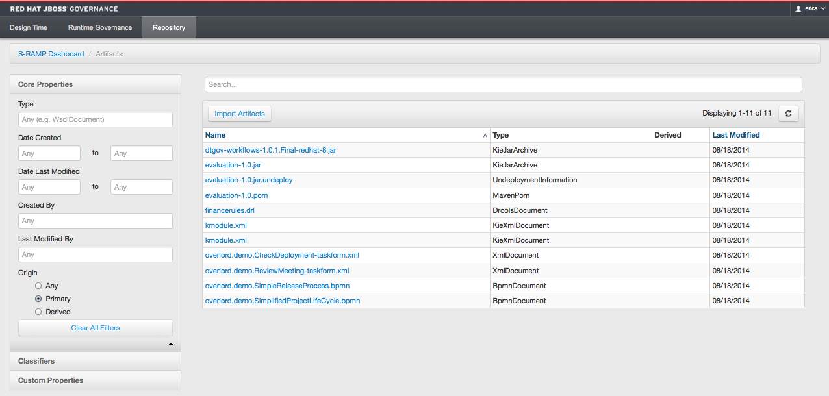Open overlord.demo.SimplifiedProjectLifeCycle.bpmn artifact
The width and height of the screenshot is (829, 396).
283,301
